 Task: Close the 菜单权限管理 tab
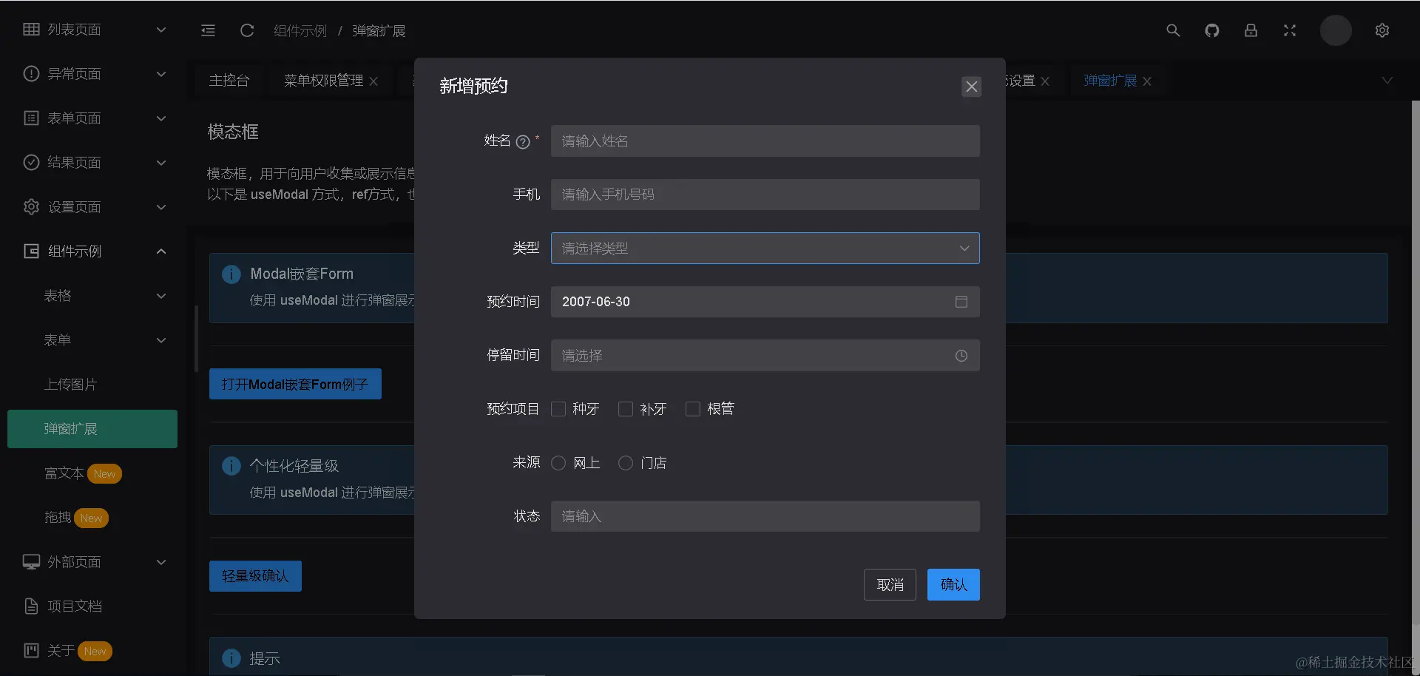click(373, 81)
